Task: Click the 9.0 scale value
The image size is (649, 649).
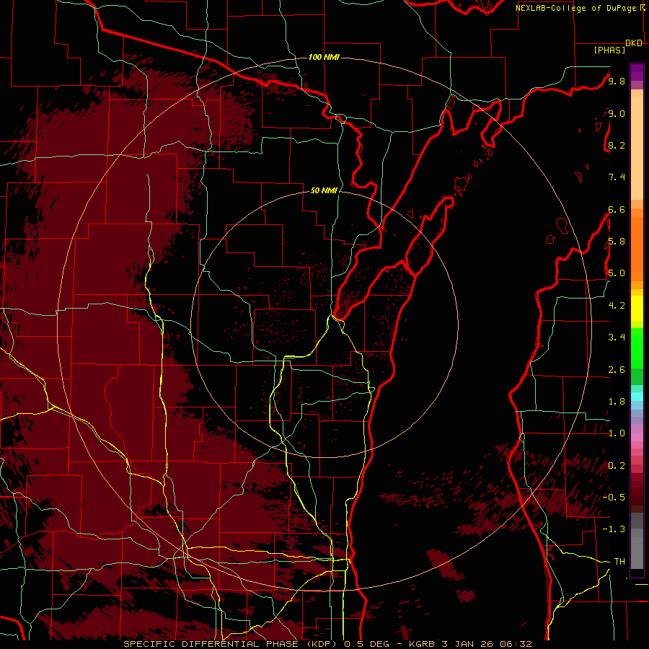Action: pos(617,113)
